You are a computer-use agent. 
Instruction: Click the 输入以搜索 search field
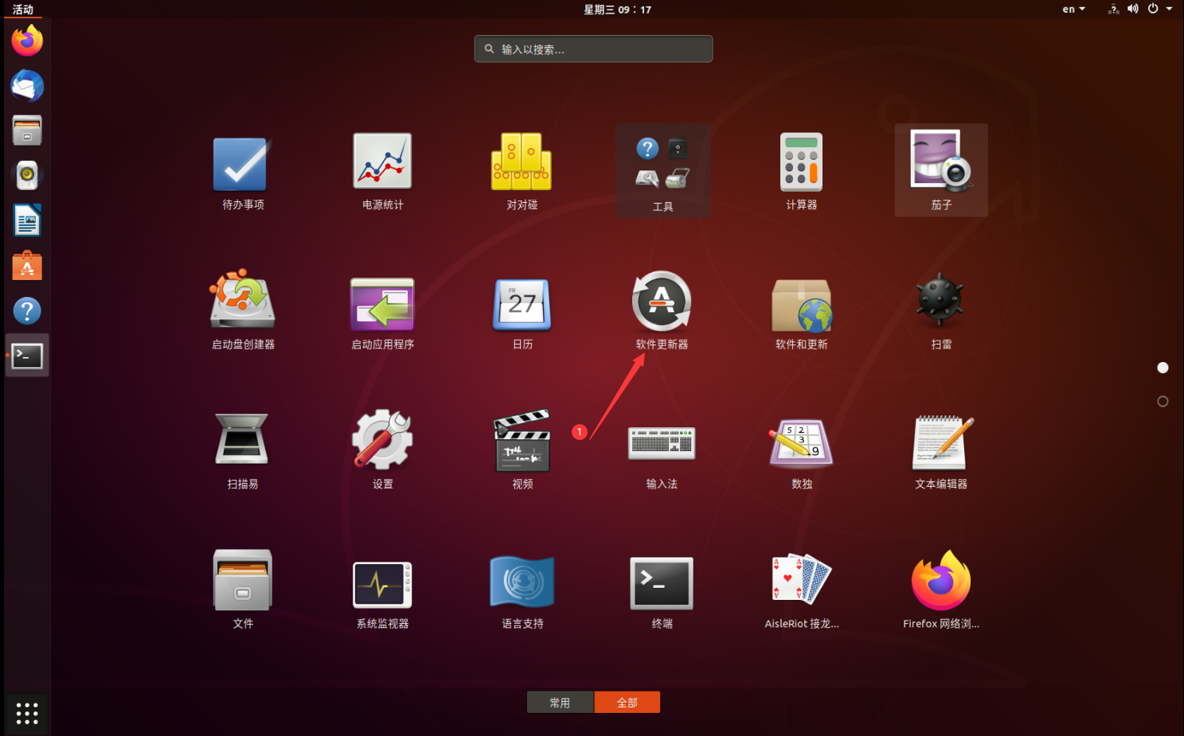(592, 49)
